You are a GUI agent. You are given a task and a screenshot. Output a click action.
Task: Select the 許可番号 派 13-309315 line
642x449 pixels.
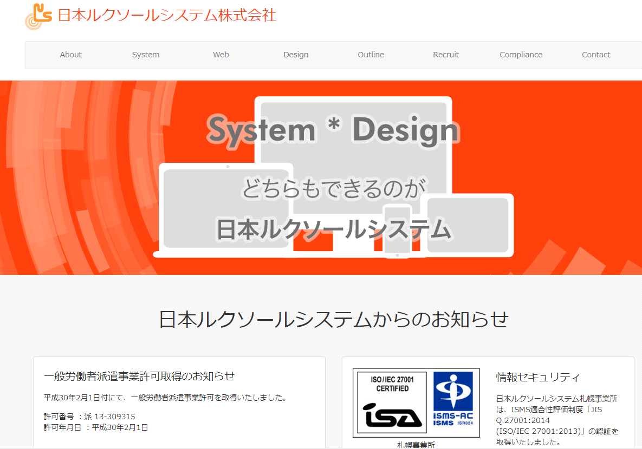(89, 417)
